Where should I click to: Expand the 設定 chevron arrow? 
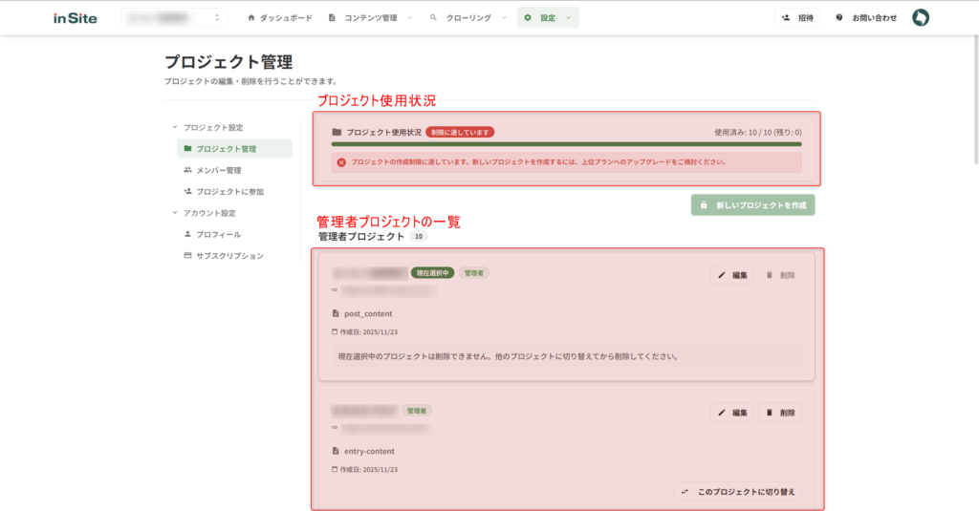(x=568, y=18)
